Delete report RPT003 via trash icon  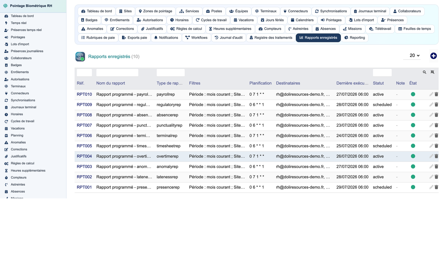pyautogui.click(x=436, y=167)
